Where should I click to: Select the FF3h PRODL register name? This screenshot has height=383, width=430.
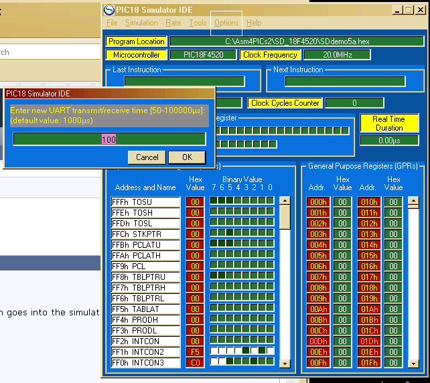(145, 330)
